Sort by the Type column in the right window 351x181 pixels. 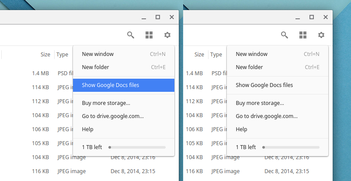coord(216,55)
